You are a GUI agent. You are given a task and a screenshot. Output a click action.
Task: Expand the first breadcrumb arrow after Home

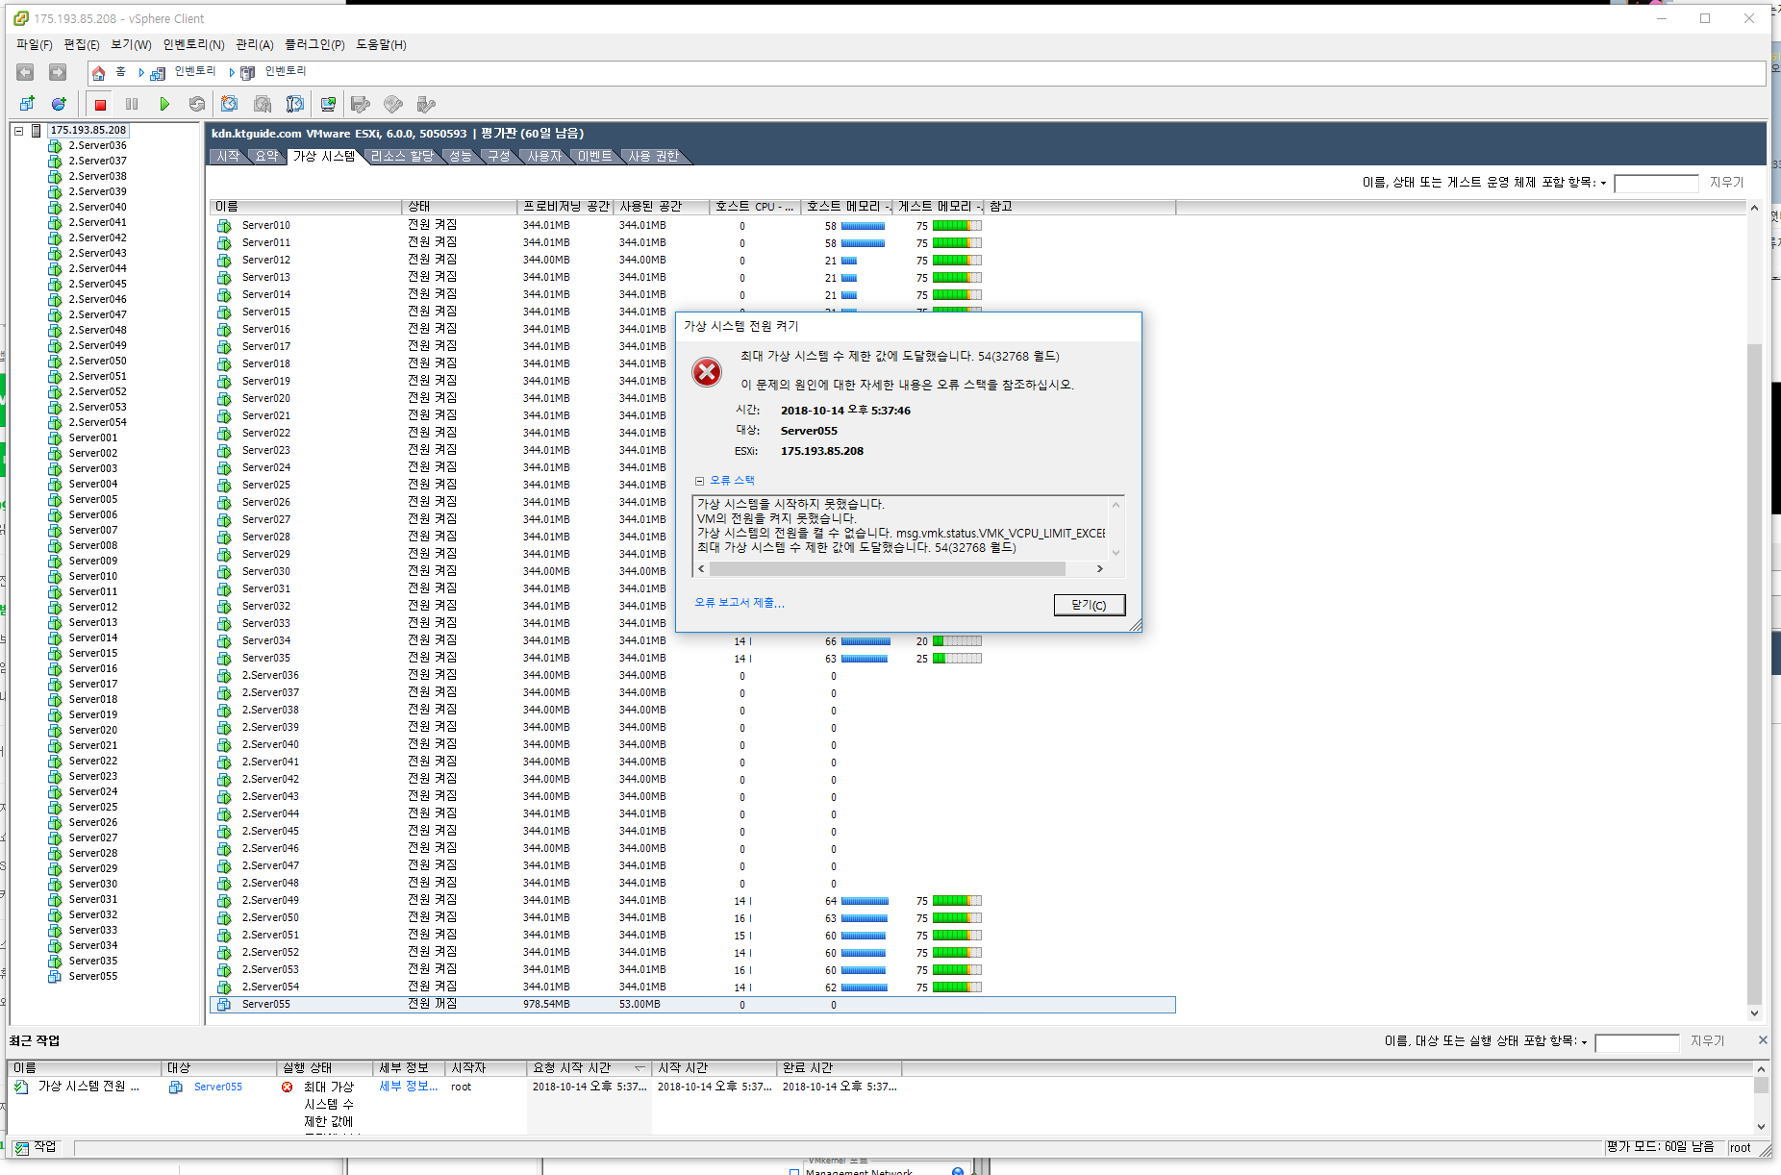point(141,73)
